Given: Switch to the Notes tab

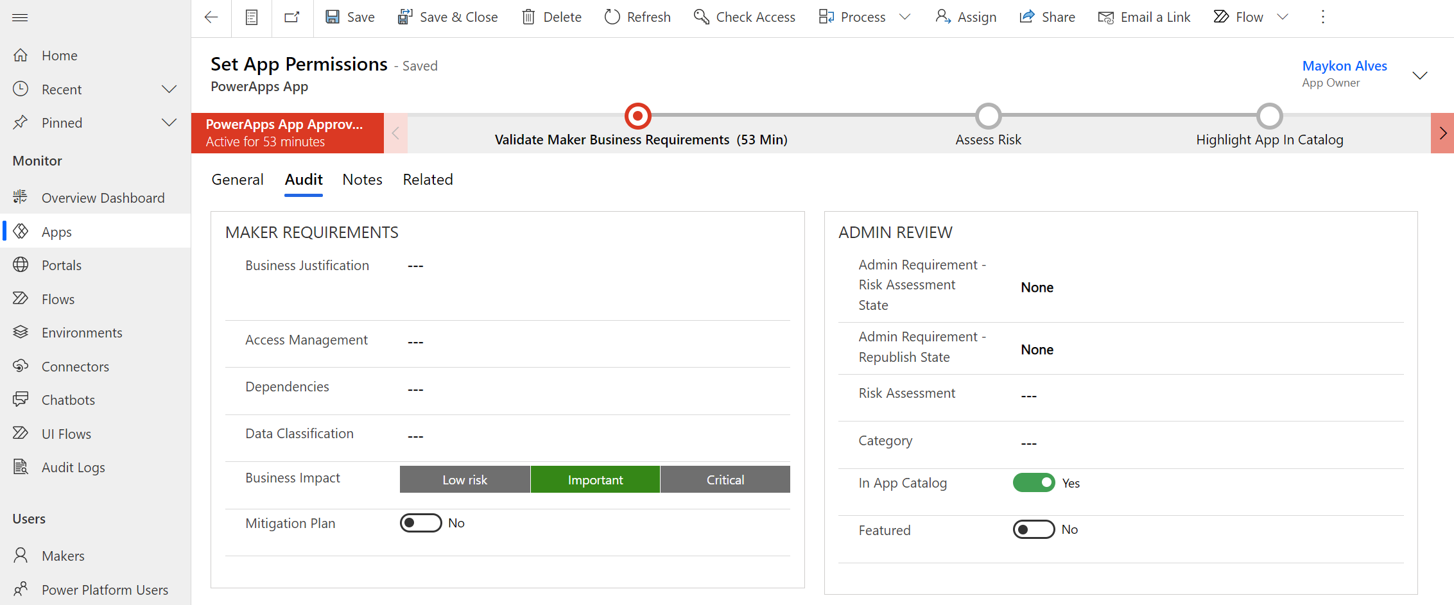Looking at the screenshot, I should [362, 180].
